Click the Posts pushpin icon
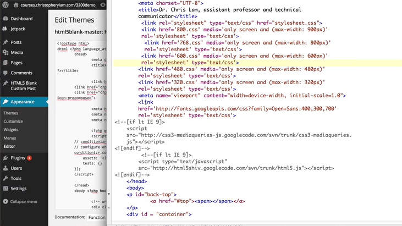Viewport: 402px width, 226px height. (x=5, y=42)
